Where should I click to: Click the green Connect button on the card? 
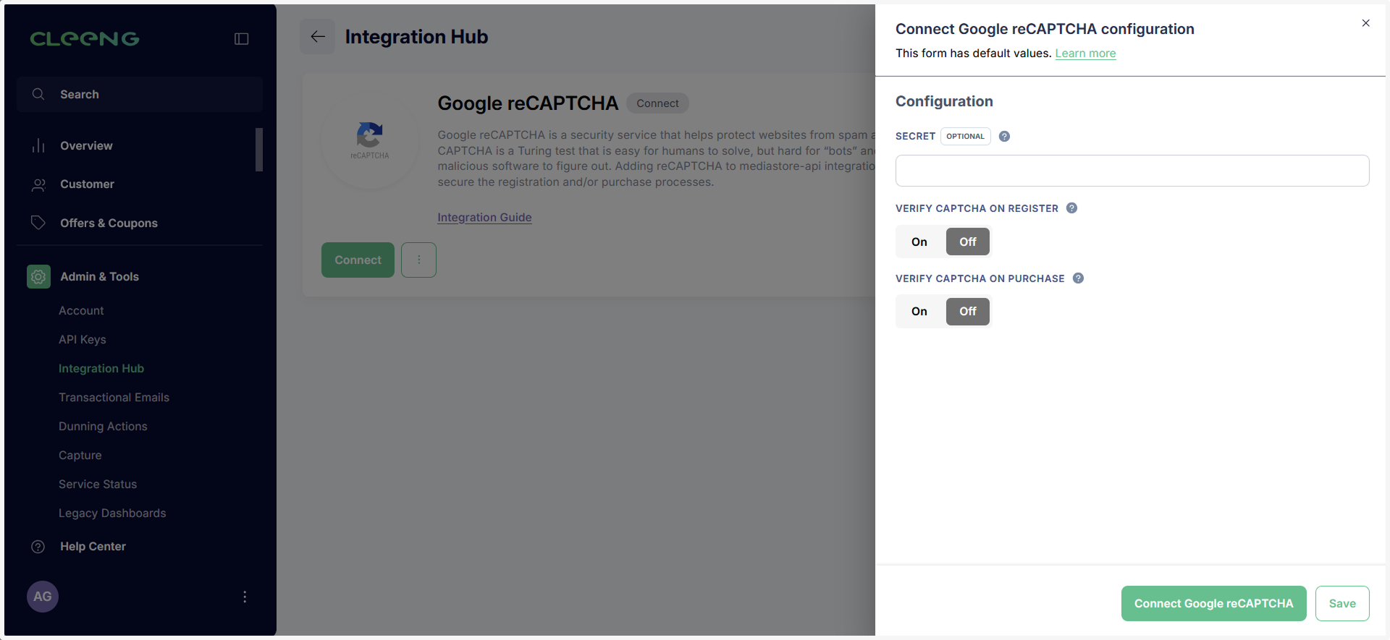(358, 260)
